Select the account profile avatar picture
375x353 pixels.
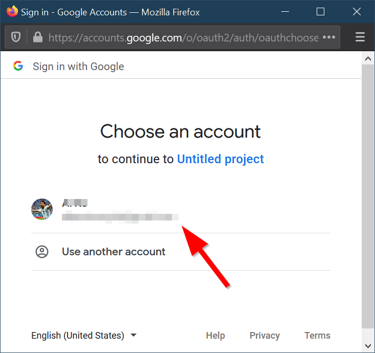42,209
